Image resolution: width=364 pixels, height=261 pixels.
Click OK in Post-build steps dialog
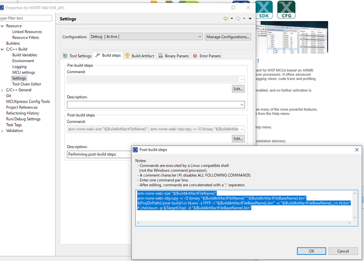click(311, 251)
